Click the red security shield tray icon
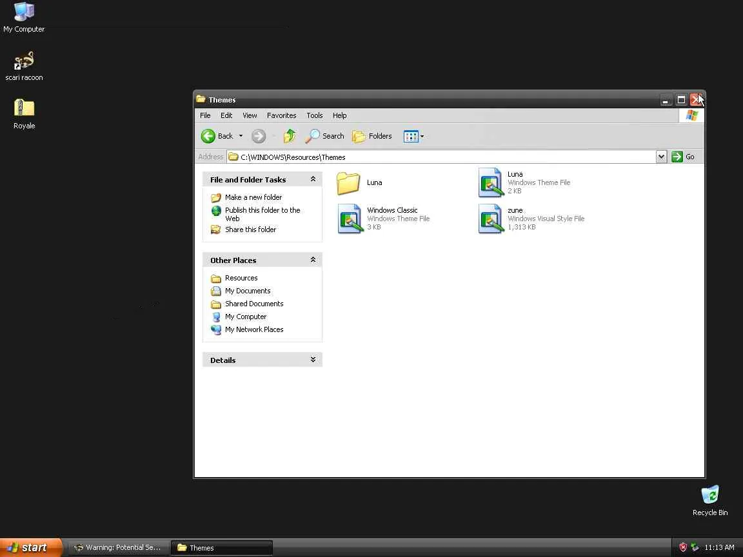The image size is (743, 557). 683,547
